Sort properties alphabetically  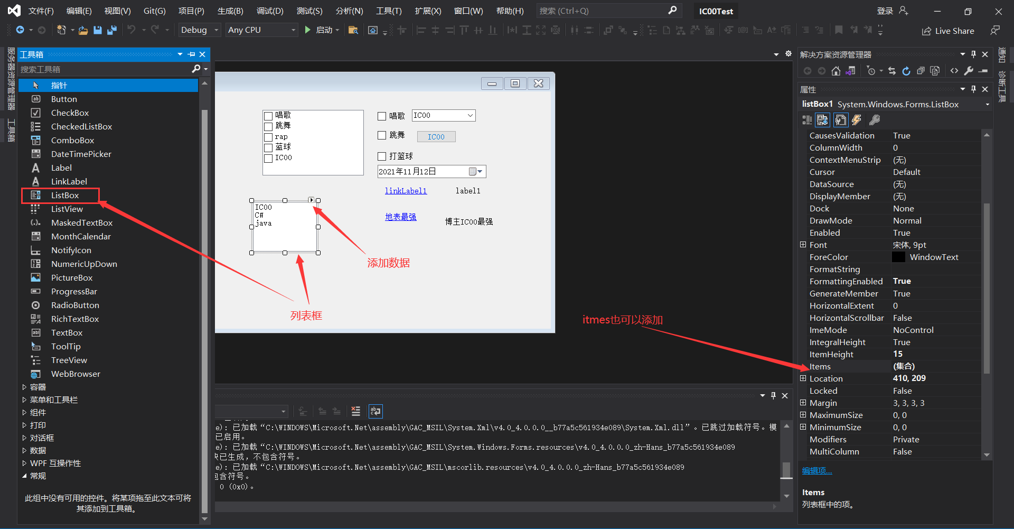coord(822,120)
